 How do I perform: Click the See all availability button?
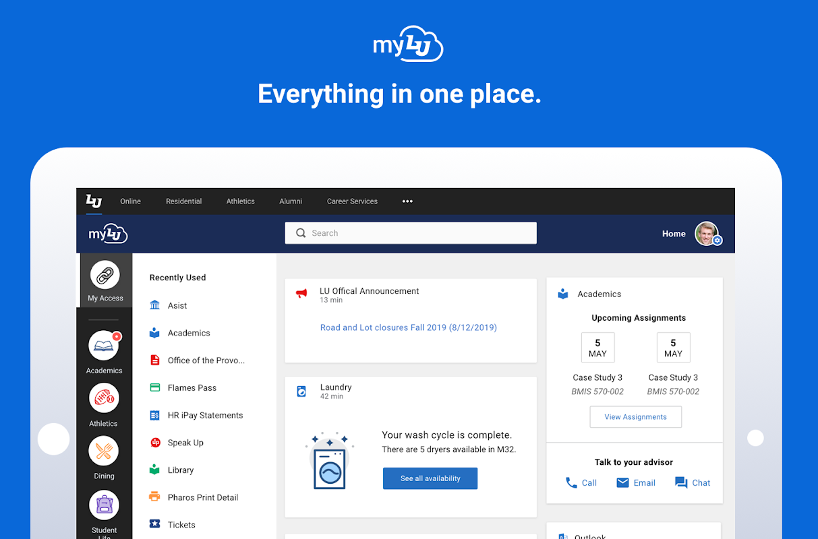pos(430,478)
